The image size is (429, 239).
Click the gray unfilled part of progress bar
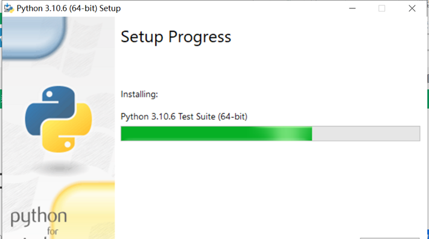(366, 134)
